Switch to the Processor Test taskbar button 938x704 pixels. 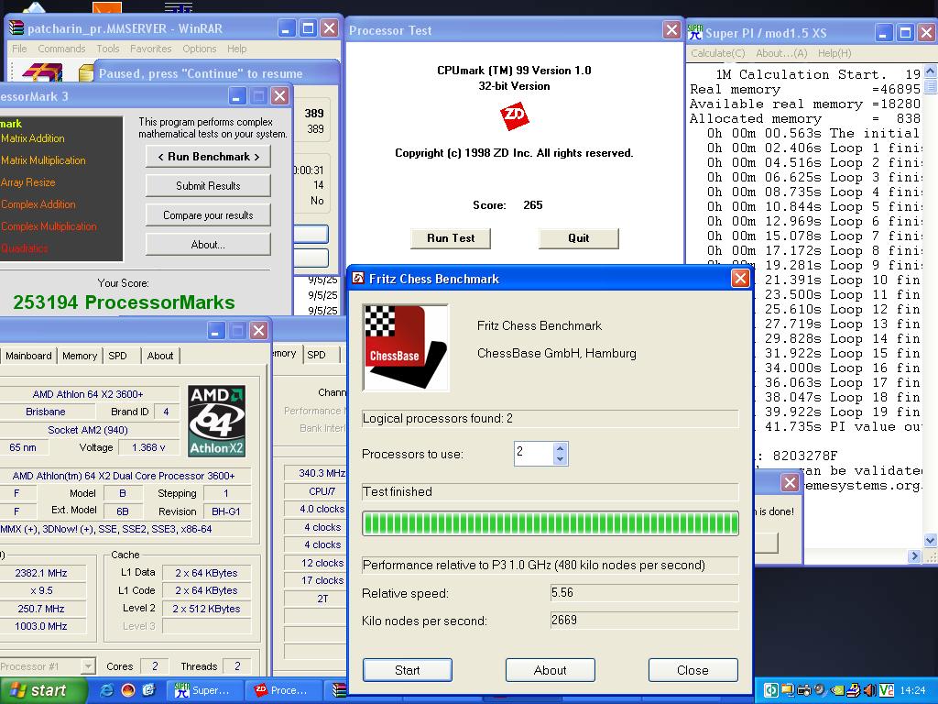point(285,690)
